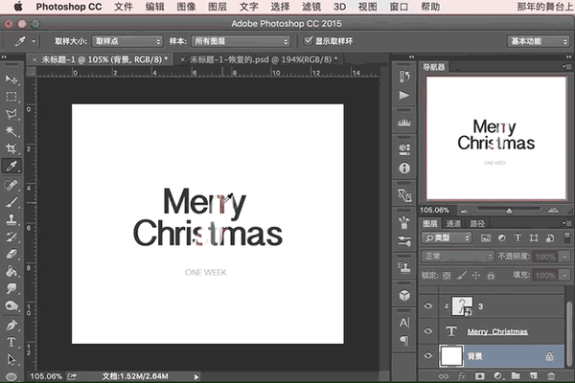Select the Paint Bucket tool
575x383 pixels.
(x=11, y=271)
